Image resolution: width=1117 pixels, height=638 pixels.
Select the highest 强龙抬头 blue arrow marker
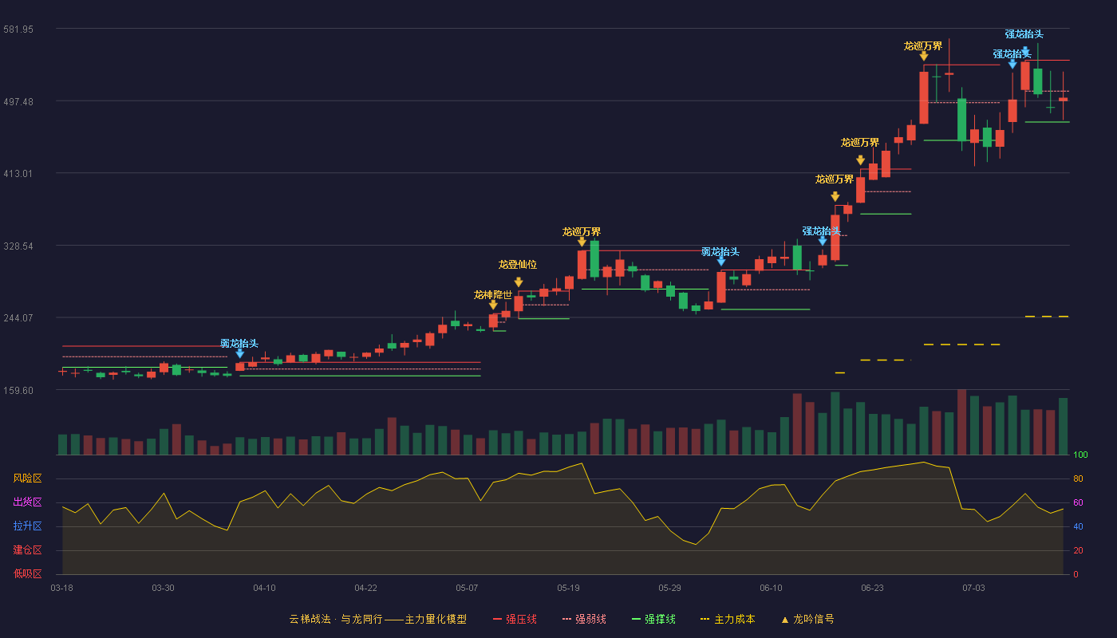pos(1025,50)
